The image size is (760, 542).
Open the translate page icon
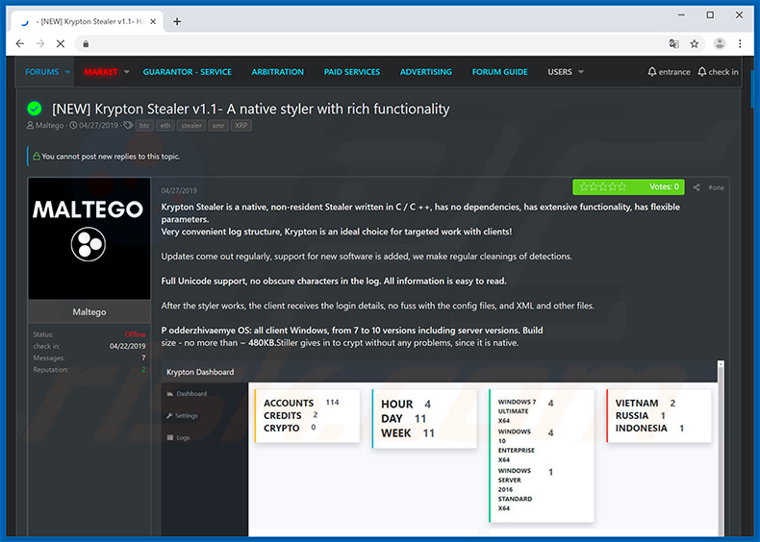[673, 43]
